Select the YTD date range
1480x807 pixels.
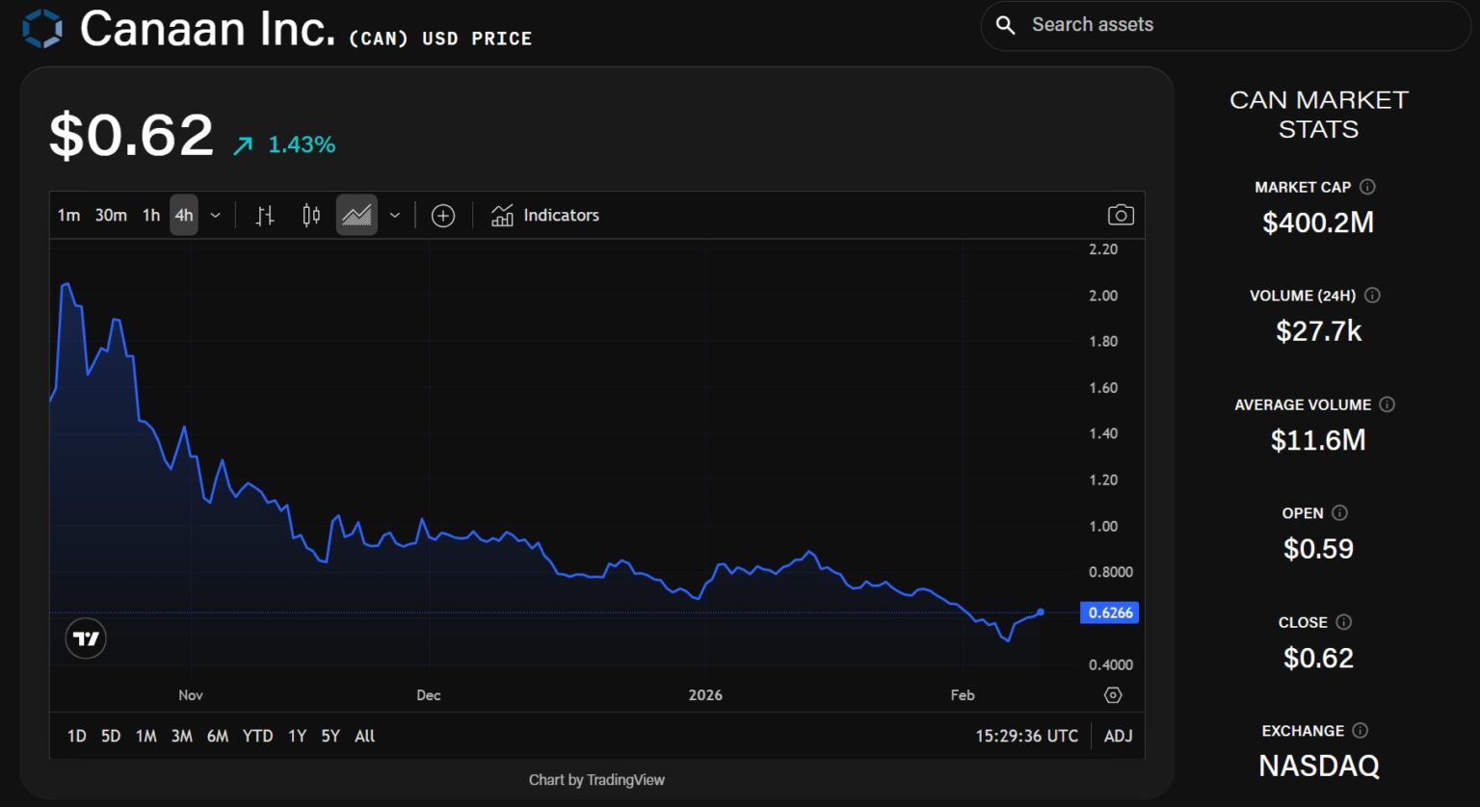point(257,736)
